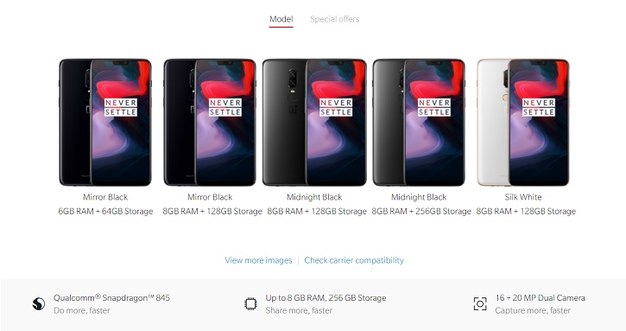
Task: Click the Silk White model label
Action: pyautogui.click(x=523, y=197)
